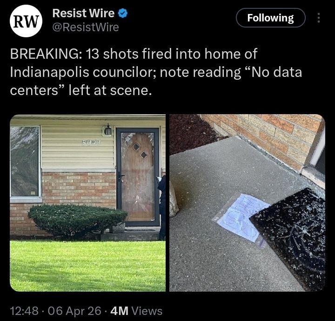Click the BREAKING tweet text body
The image size is (335, 321).
click(156, 72)
